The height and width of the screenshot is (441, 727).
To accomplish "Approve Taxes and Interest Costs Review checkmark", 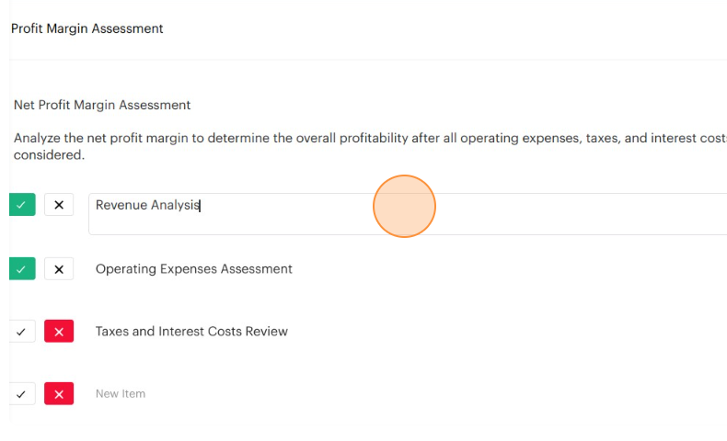I will pos(21,332).
